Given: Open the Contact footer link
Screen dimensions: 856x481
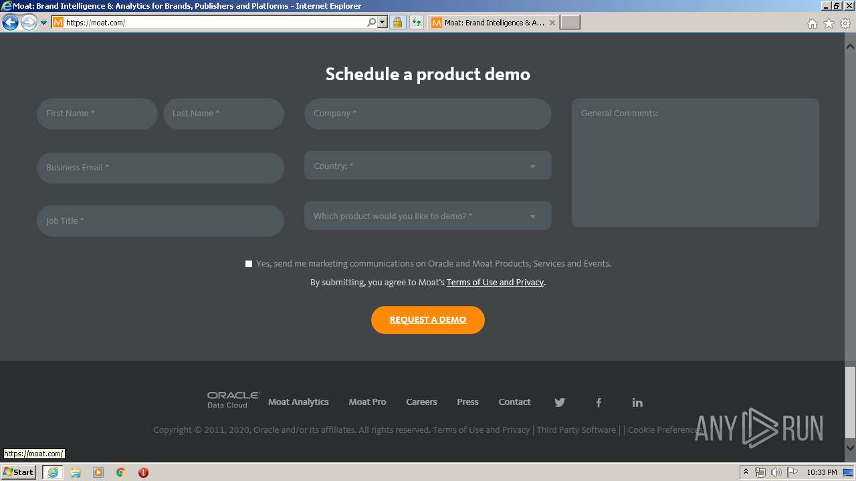Looking at the screenshot, I should click(x=514, y=402).
